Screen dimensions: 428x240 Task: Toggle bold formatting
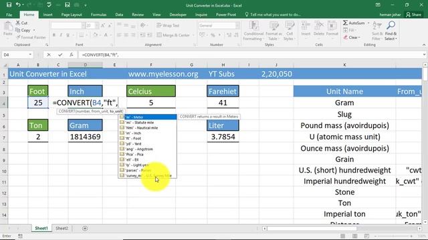click(54, 35)
